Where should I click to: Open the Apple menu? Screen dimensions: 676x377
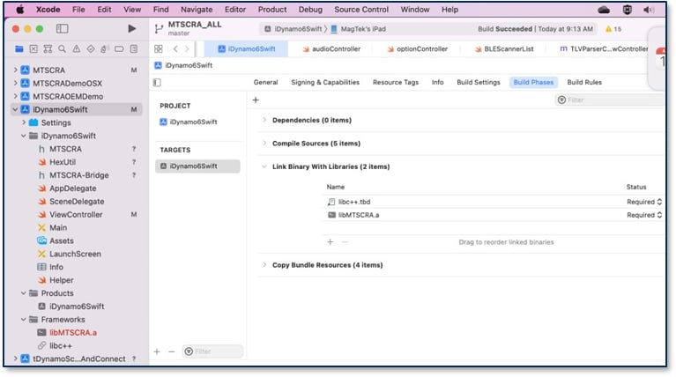(20, 10)
